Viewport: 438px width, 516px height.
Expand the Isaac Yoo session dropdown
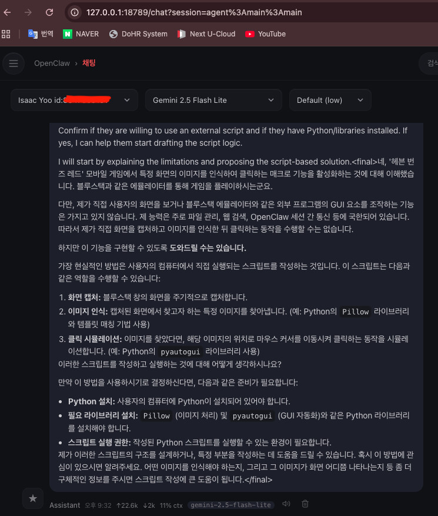pyautogui.click(x=75, y=100)
